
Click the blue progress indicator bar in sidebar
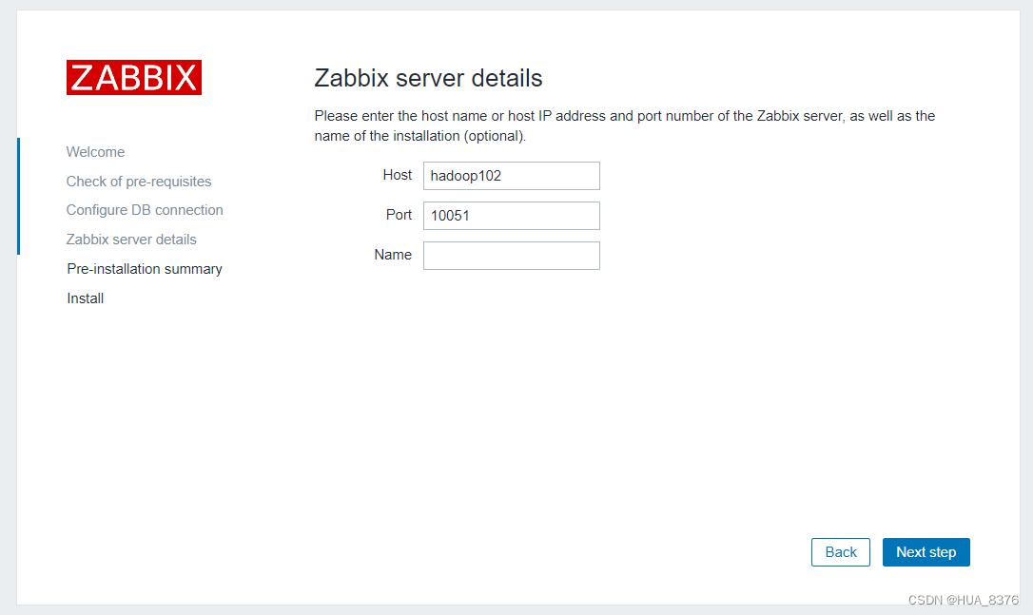coord(18,197)
